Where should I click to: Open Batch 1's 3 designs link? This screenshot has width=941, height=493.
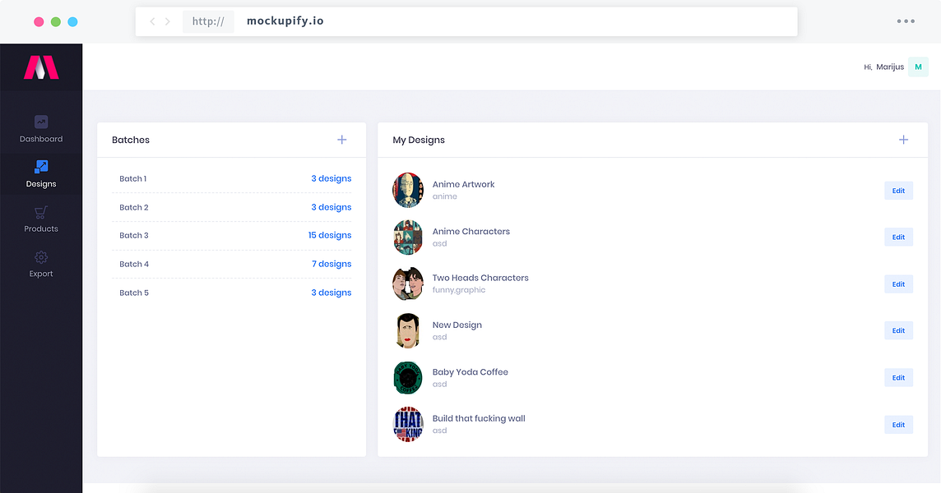[x=331, y=179]
